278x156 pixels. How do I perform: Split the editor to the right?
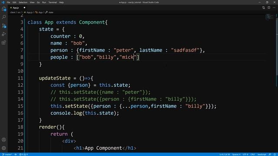[x=269, y=8]
